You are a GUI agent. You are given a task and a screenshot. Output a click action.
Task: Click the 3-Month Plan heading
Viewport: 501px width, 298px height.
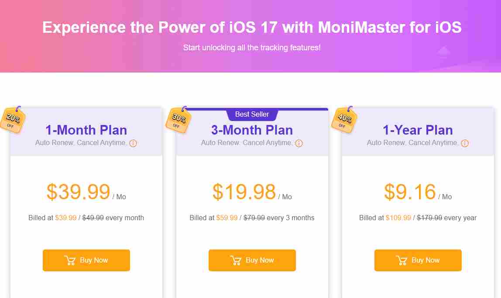coord(252,130)
